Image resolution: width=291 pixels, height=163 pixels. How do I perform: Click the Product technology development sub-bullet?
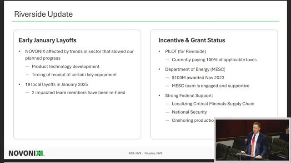click(65, 67)
